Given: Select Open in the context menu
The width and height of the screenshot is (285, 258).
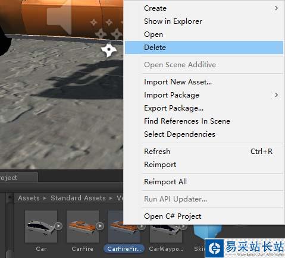Looking at the screenshot, I should click(204, 34).
